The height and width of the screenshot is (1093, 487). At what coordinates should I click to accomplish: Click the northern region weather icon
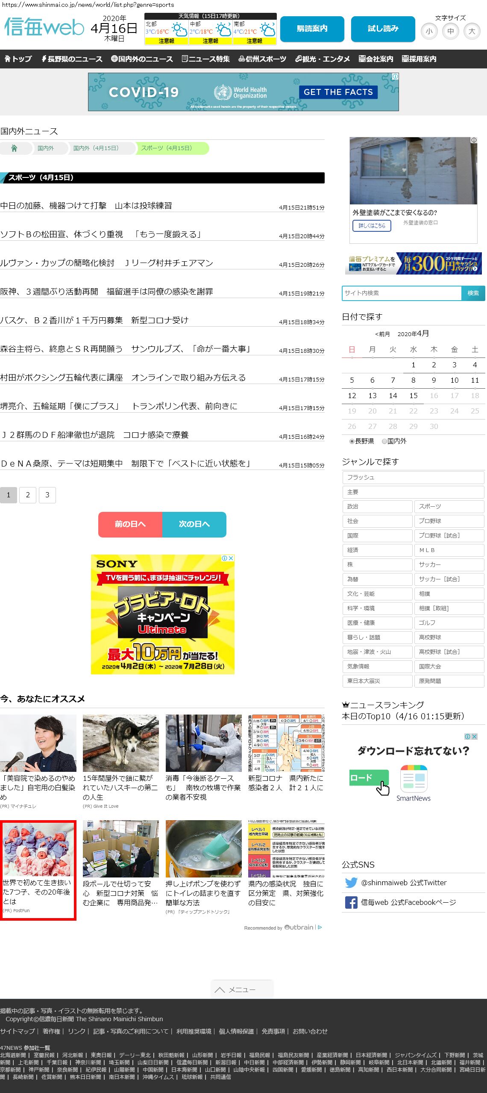[179, 30]
